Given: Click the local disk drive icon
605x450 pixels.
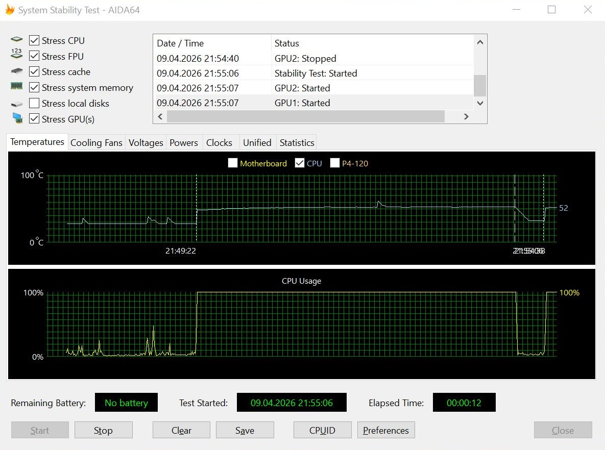Looking at the screenshot, I should [x=16, y=104].
